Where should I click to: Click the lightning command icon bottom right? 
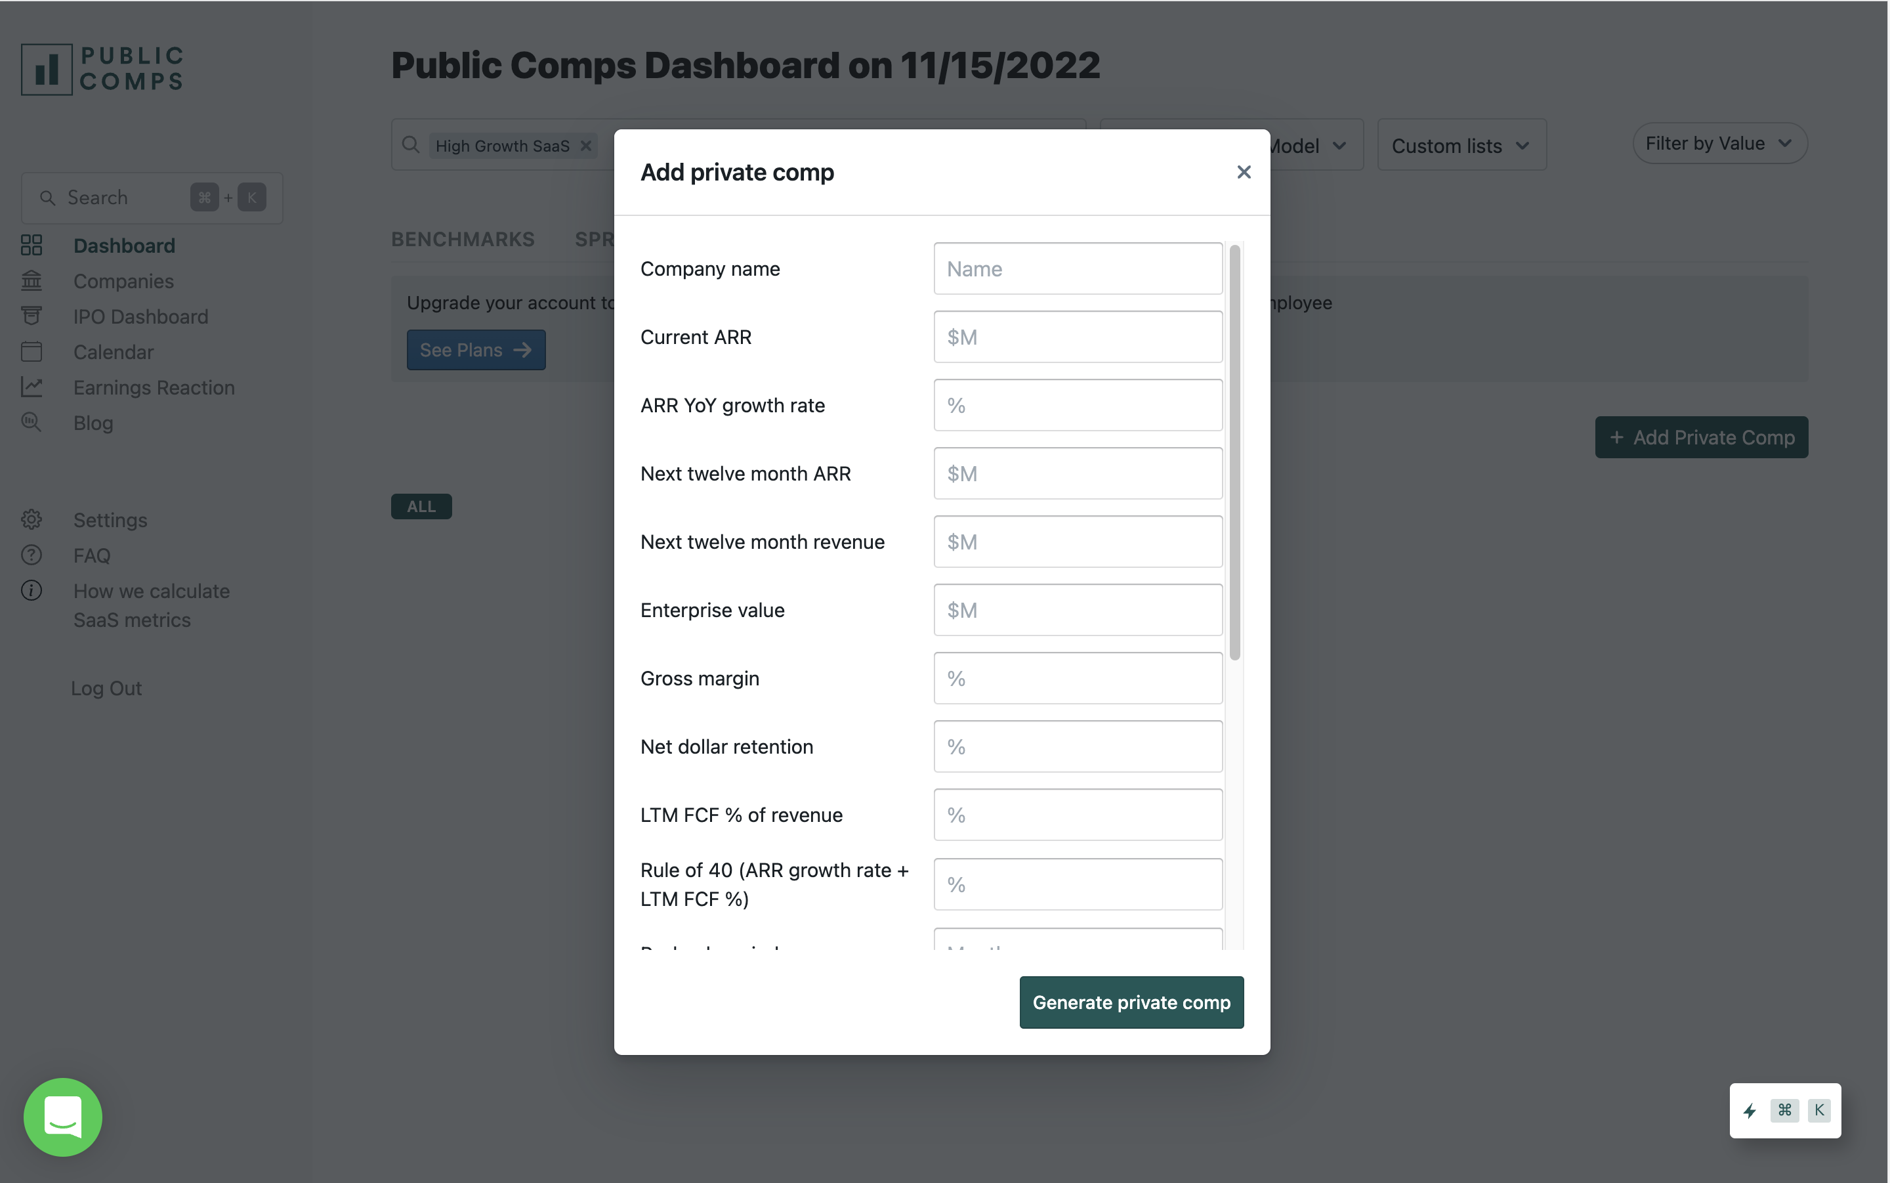click(1750, 1110)
